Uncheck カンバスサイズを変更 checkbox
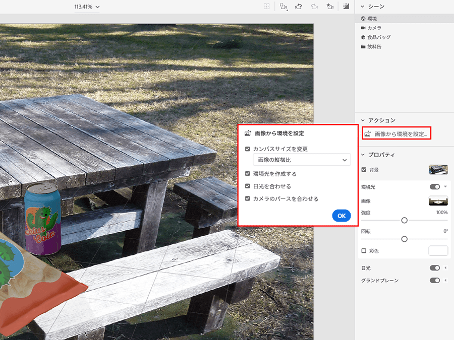This screenshot has width=454, height=340. click(247, 149)
